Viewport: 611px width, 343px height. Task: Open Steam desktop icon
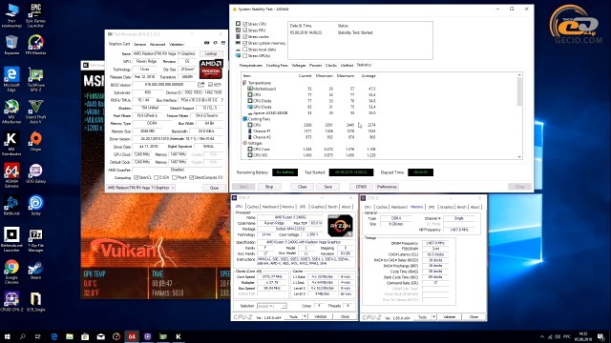[35, 270]
